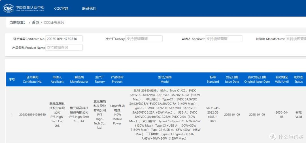This screenshot has width=306, height=143.
Task: Click the 申请人 Applicant column header
Action: [57, 79]
